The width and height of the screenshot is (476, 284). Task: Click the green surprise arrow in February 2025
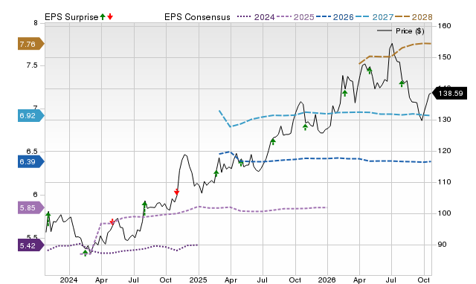click(216, 173)
